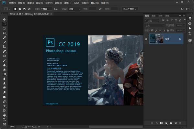Select the Pen tool
194x129 pixels.
click(x=4, y=102)
